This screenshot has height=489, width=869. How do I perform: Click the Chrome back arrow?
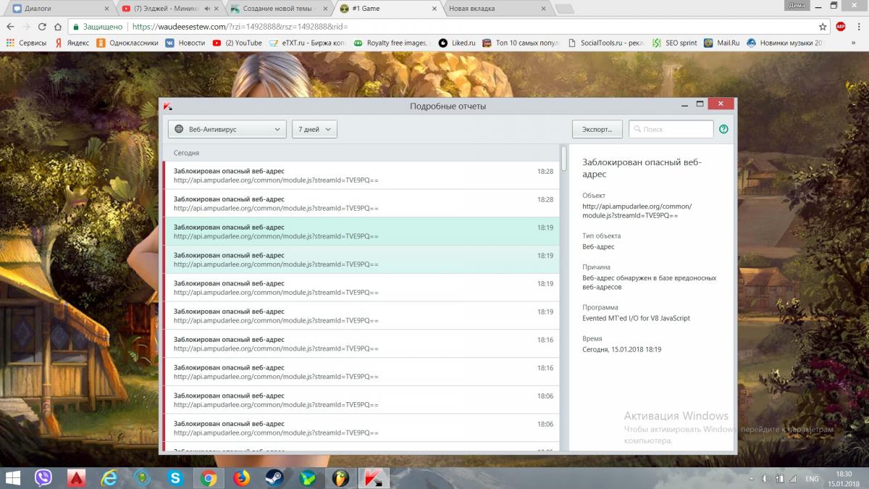tap(9, 26)
